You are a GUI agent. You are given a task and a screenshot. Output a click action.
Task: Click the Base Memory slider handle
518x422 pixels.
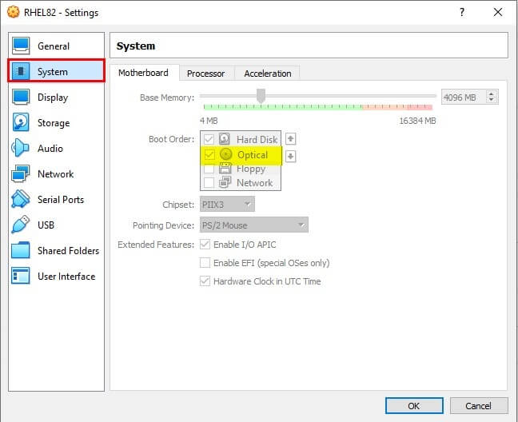[x=261, y=96]
